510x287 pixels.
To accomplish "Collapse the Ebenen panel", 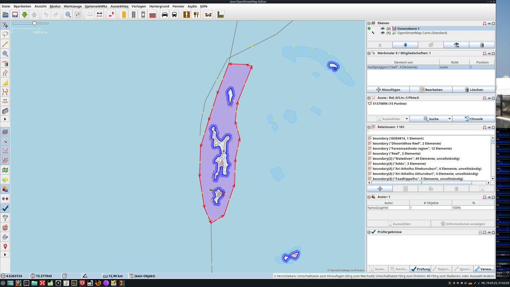I will [369, 24].
